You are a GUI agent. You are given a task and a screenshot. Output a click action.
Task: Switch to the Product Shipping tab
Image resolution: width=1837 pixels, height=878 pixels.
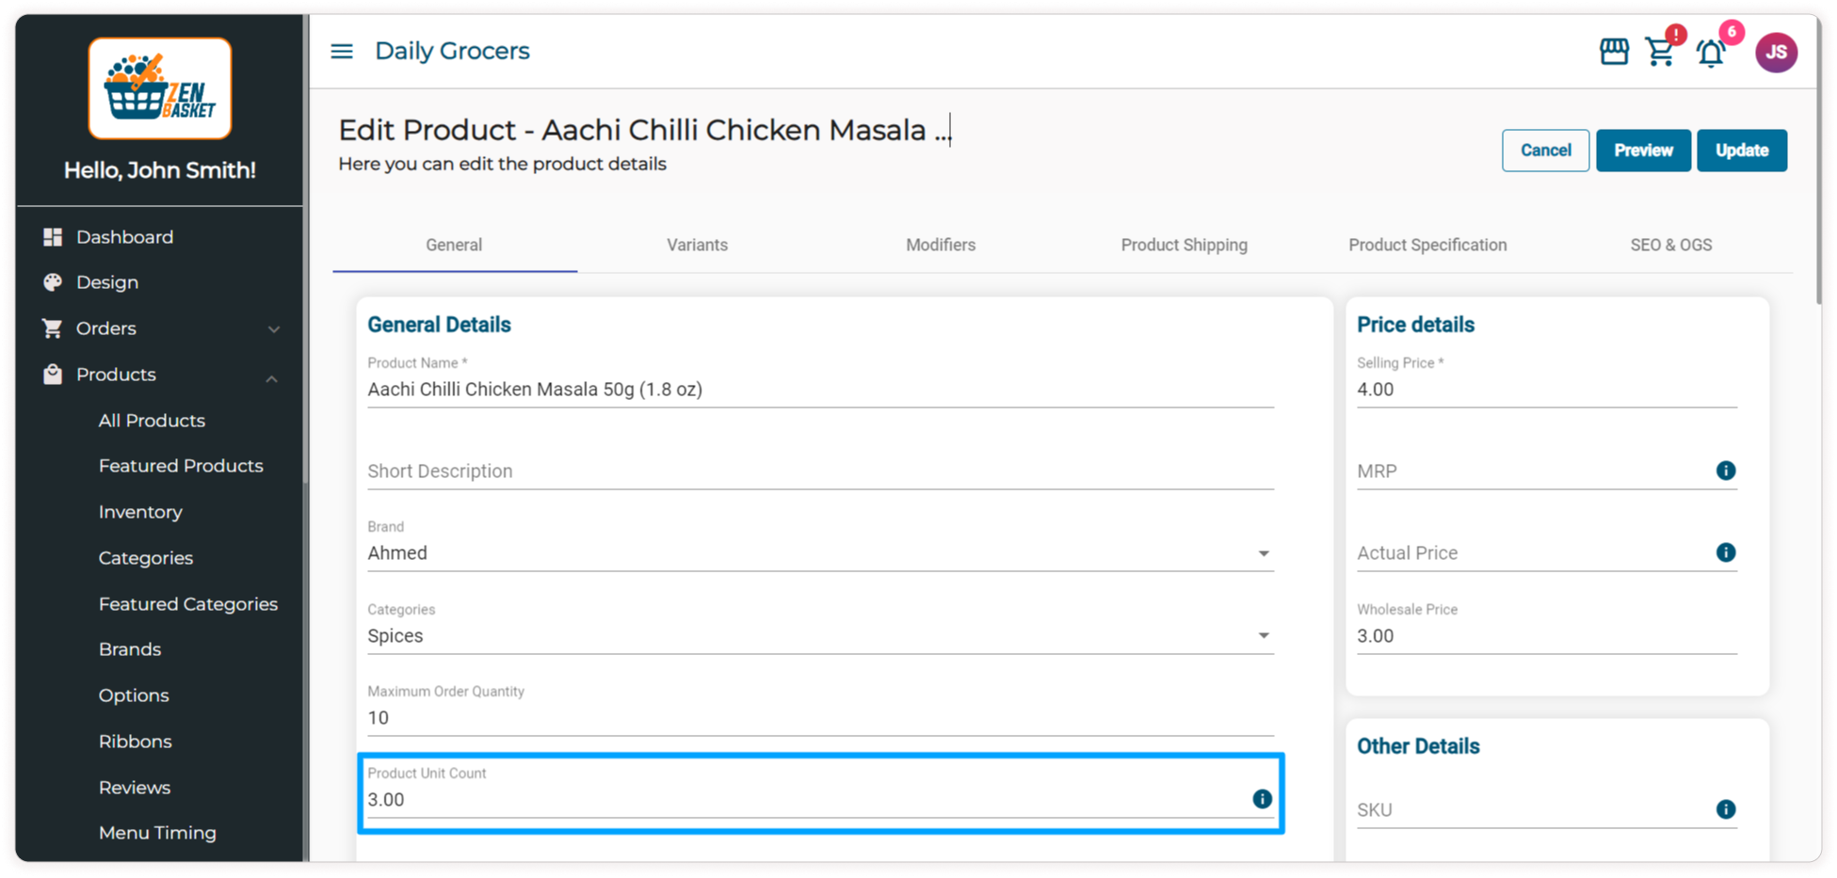coord(1184,245)
